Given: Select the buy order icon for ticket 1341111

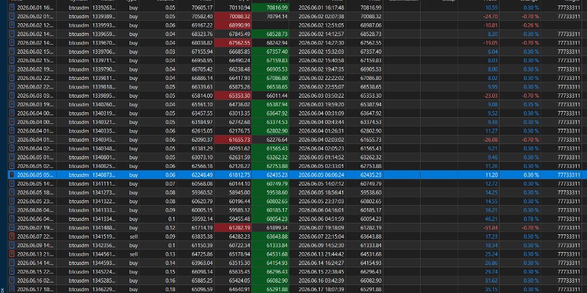Looking at the screenshot, I should pyautogui.click(x=12, y=184).
